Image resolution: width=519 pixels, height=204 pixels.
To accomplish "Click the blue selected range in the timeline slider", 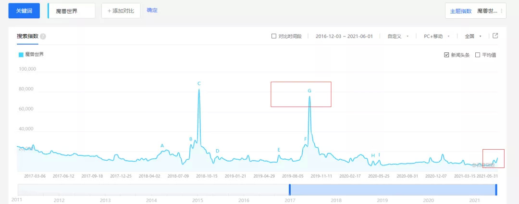I will pyautogui.click(x=393, y=190).
